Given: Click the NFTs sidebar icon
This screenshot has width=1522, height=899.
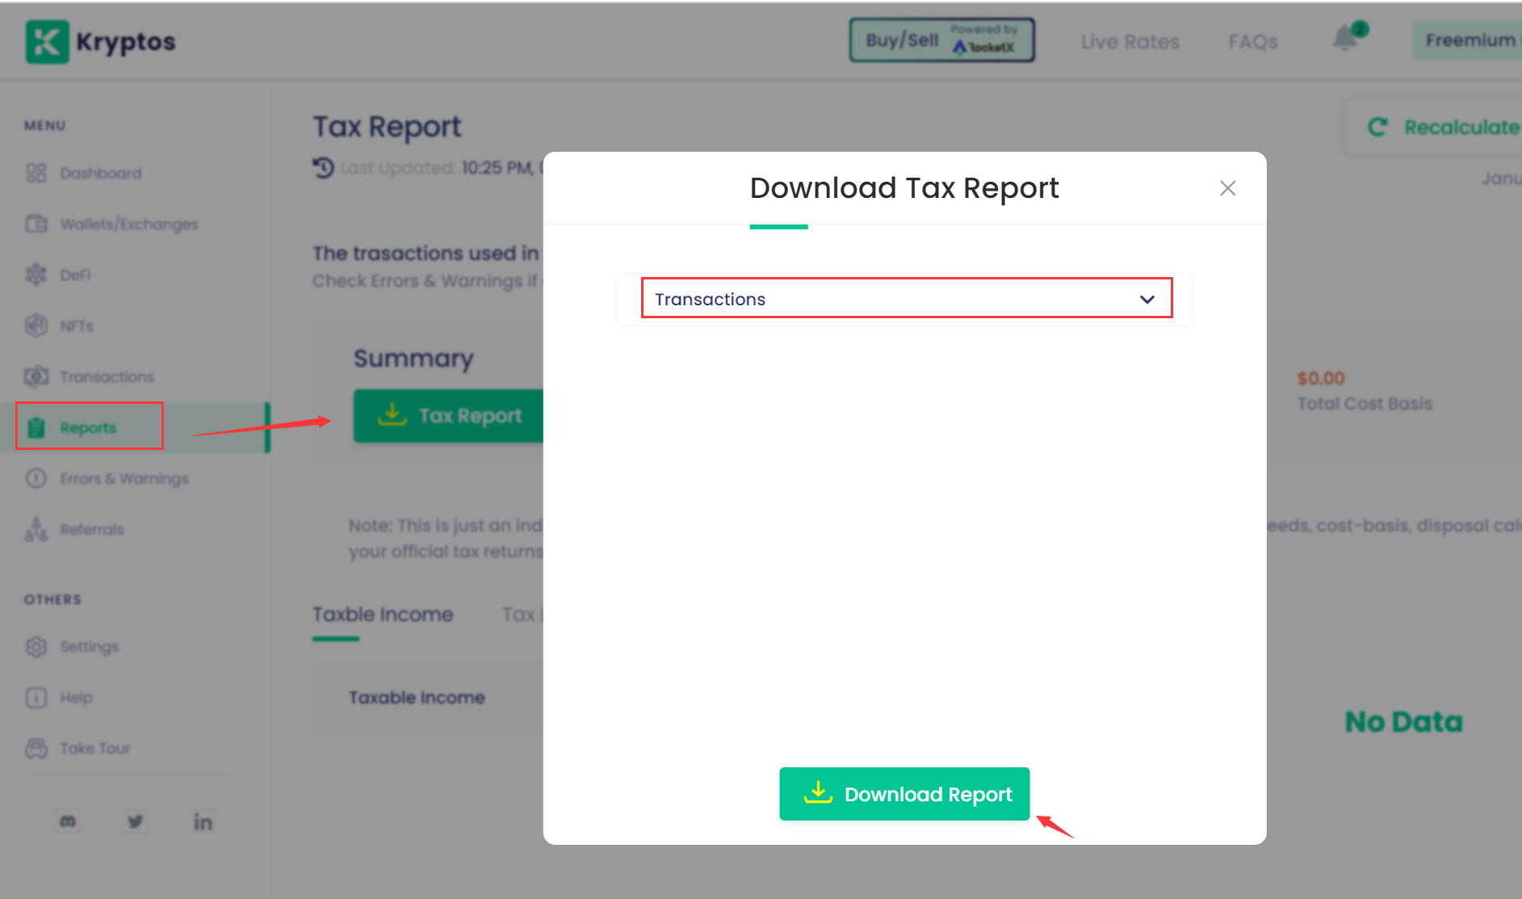Looking at the screenshot, I should (36, 326).
